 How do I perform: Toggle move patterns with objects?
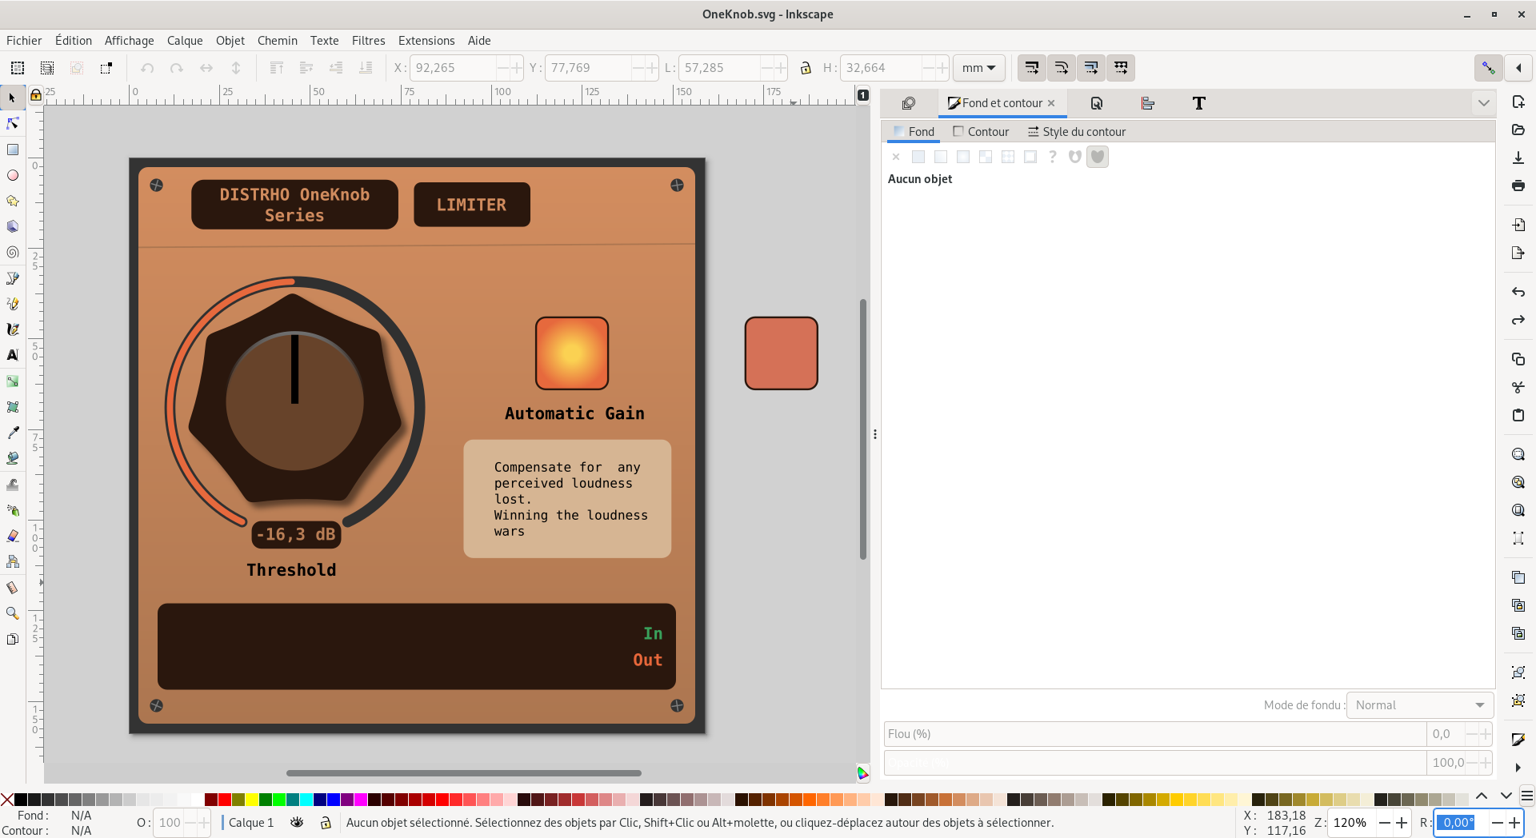tap(1121, 68)
